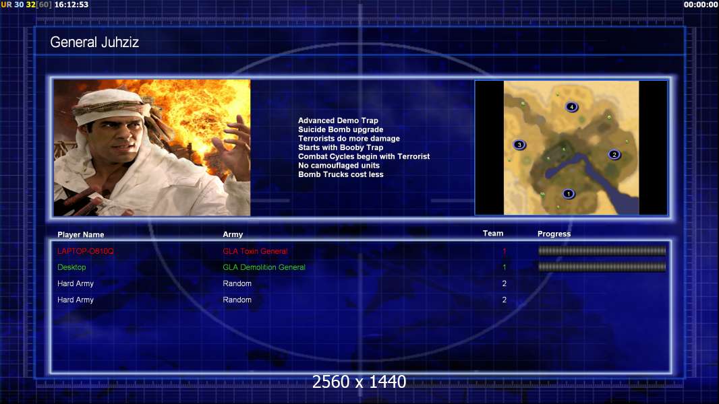The image size is (719, 404).
Task: Click the '00:00:00' timer at top right
Action: (x=701, y=5)
